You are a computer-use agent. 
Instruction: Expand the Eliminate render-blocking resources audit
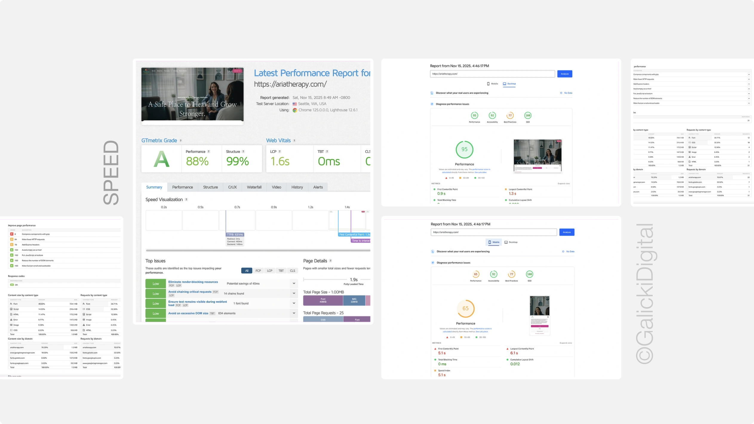(x=294, y=283)
